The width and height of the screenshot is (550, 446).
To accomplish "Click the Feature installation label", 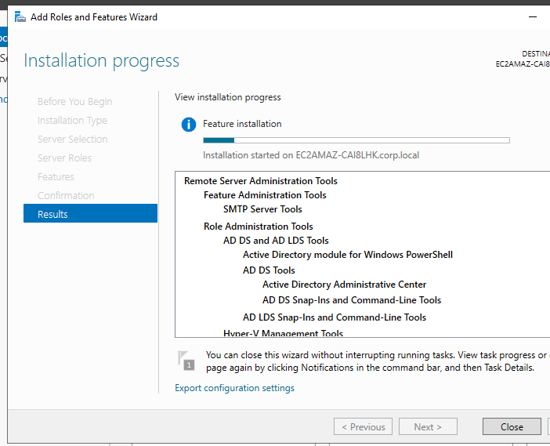I will point(242,124).
